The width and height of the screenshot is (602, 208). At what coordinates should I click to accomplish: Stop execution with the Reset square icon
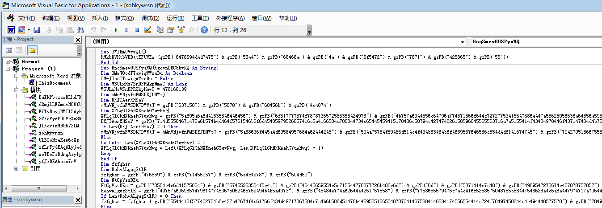click(x=137, y=30)
